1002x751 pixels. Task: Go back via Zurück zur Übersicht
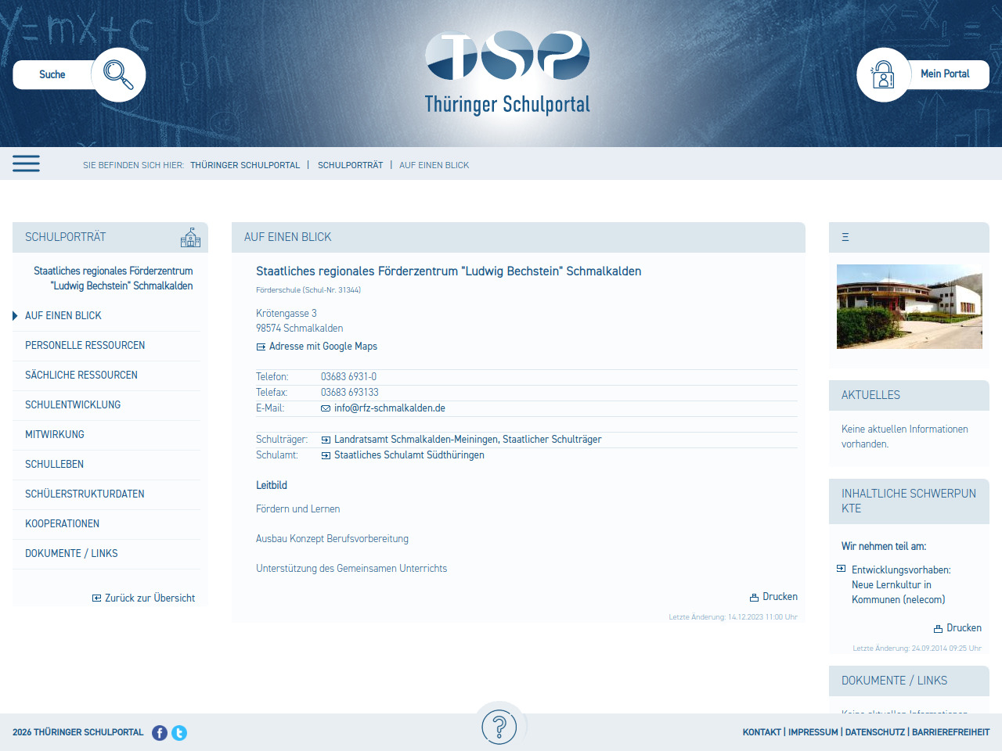149,598
